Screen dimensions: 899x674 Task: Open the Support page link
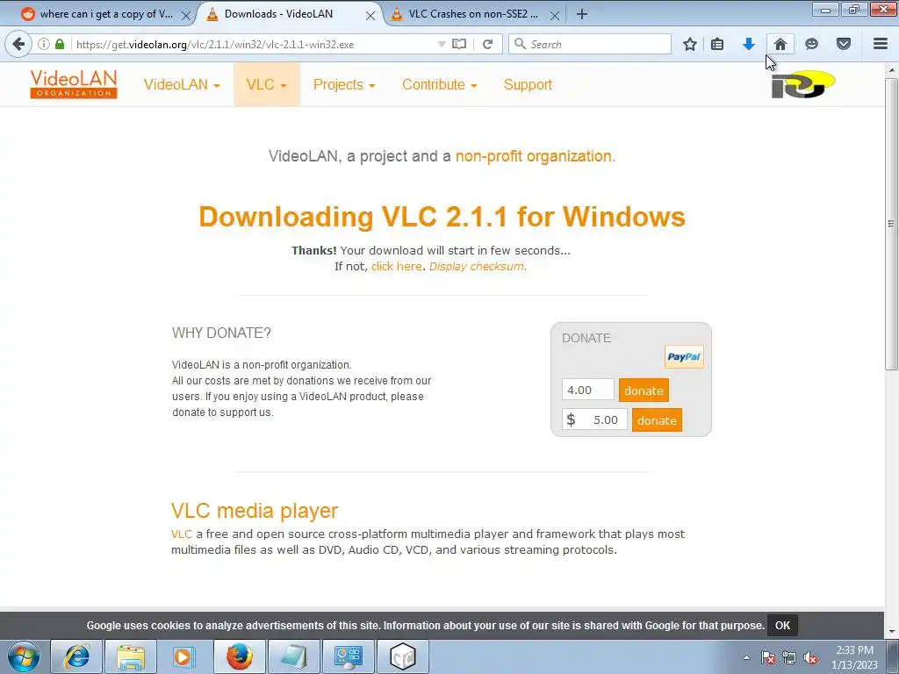[528, 85]
